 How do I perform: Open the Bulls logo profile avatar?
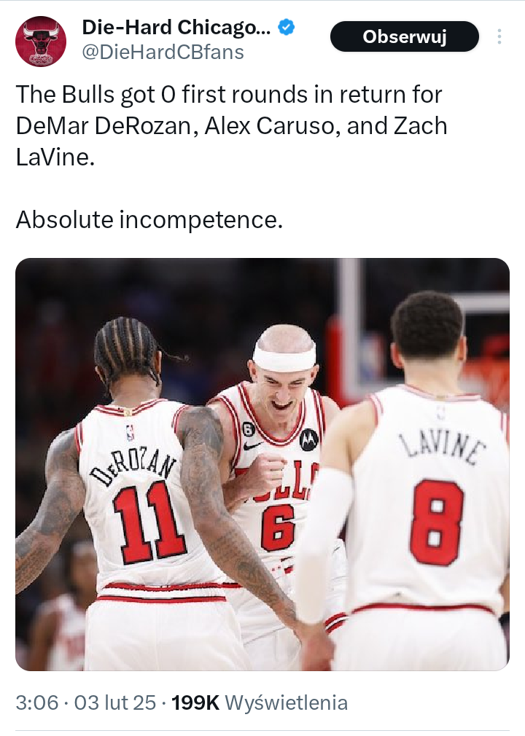[x=40, y=42]
